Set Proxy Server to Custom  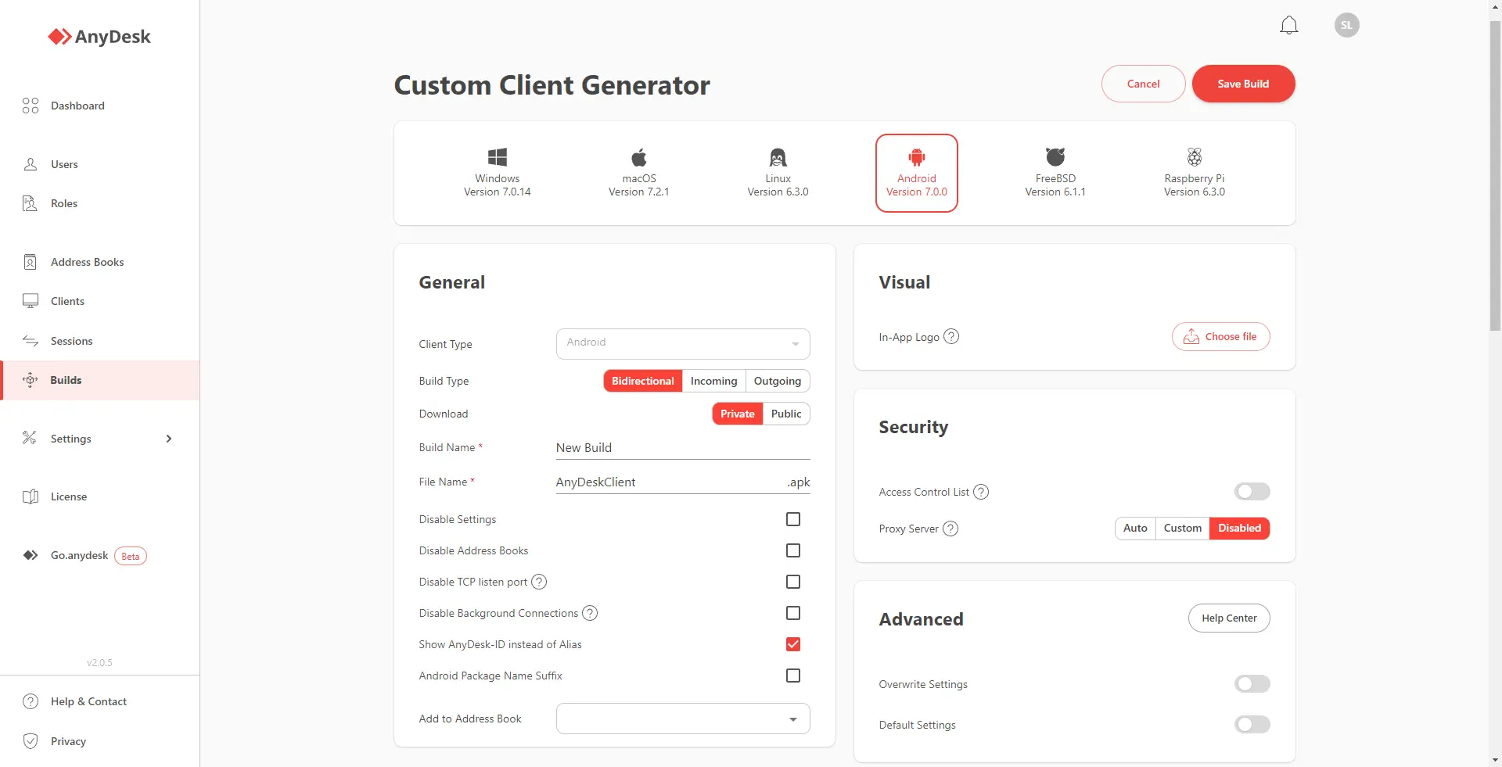tap(1183, 529)
